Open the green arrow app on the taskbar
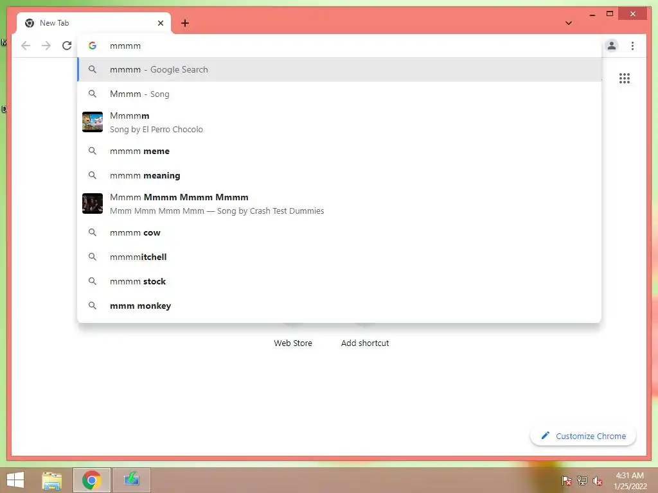Viewport: 658px width, 493px height. coord(131,480)
